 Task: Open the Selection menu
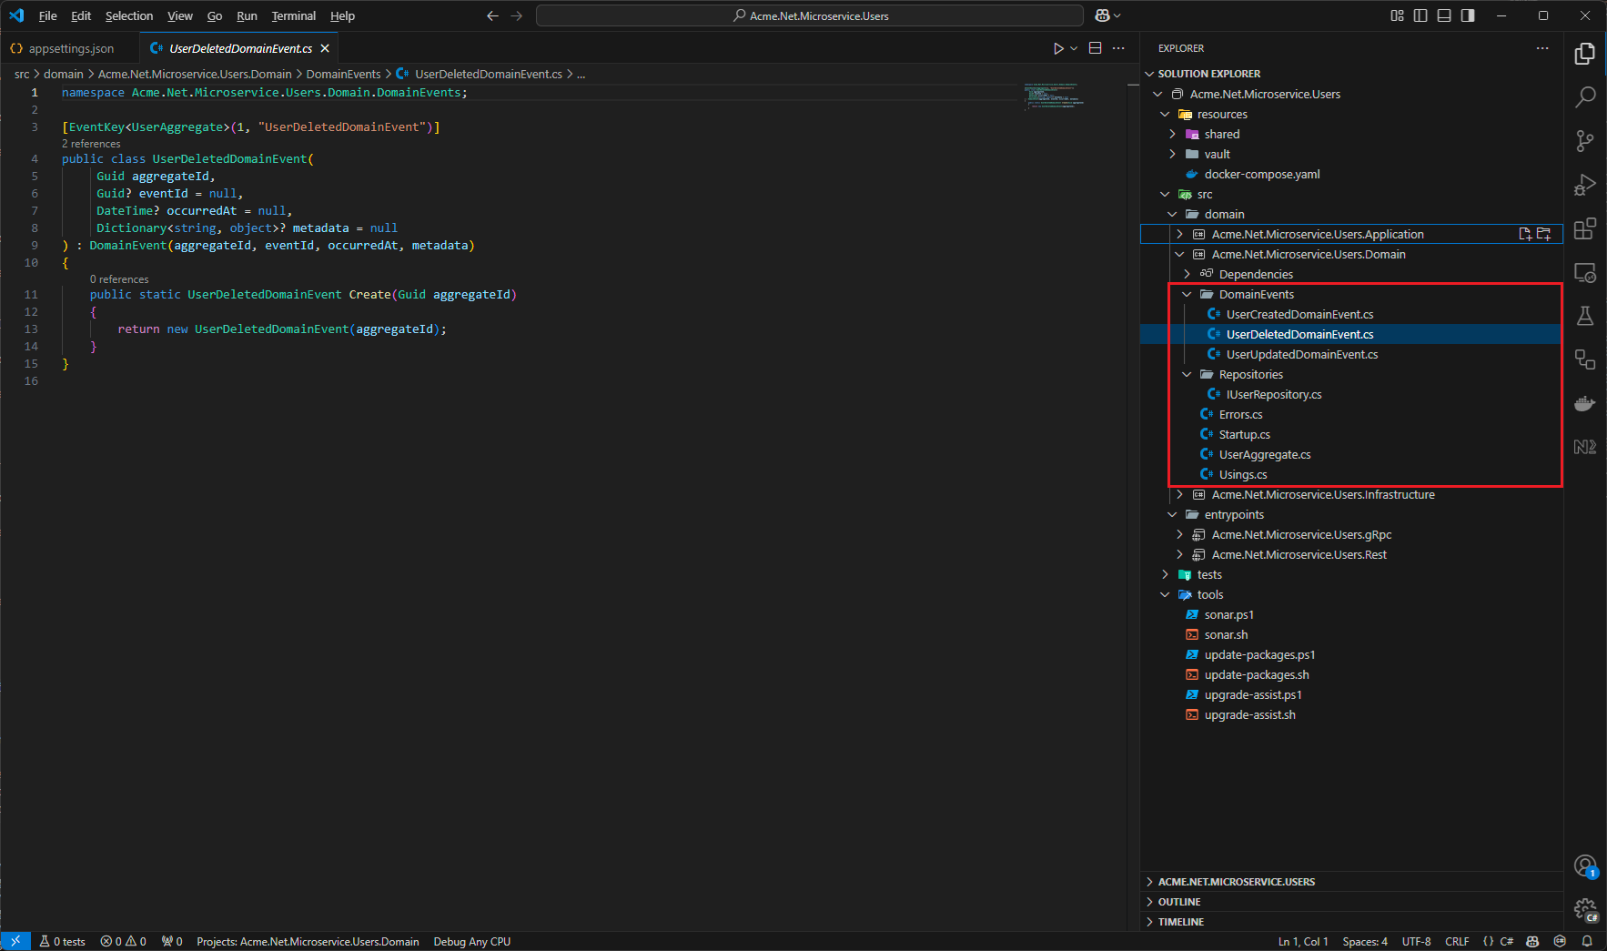coord(129,15)
